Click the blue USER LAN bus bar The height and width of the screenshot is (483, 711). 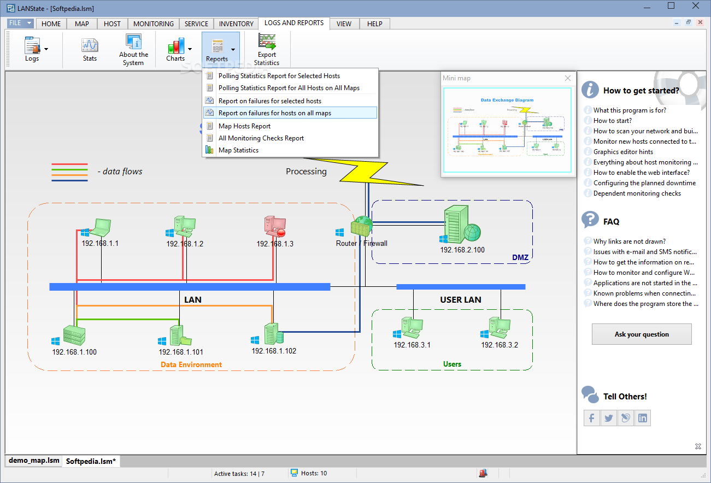[461, 287]
